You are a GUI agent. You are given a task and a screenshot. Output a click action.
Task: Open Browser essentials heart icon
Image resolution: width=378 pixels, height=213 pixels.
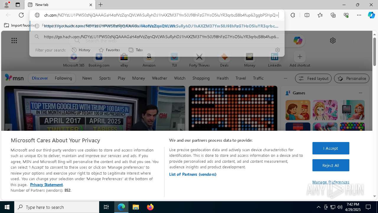(x=346, y=15)
